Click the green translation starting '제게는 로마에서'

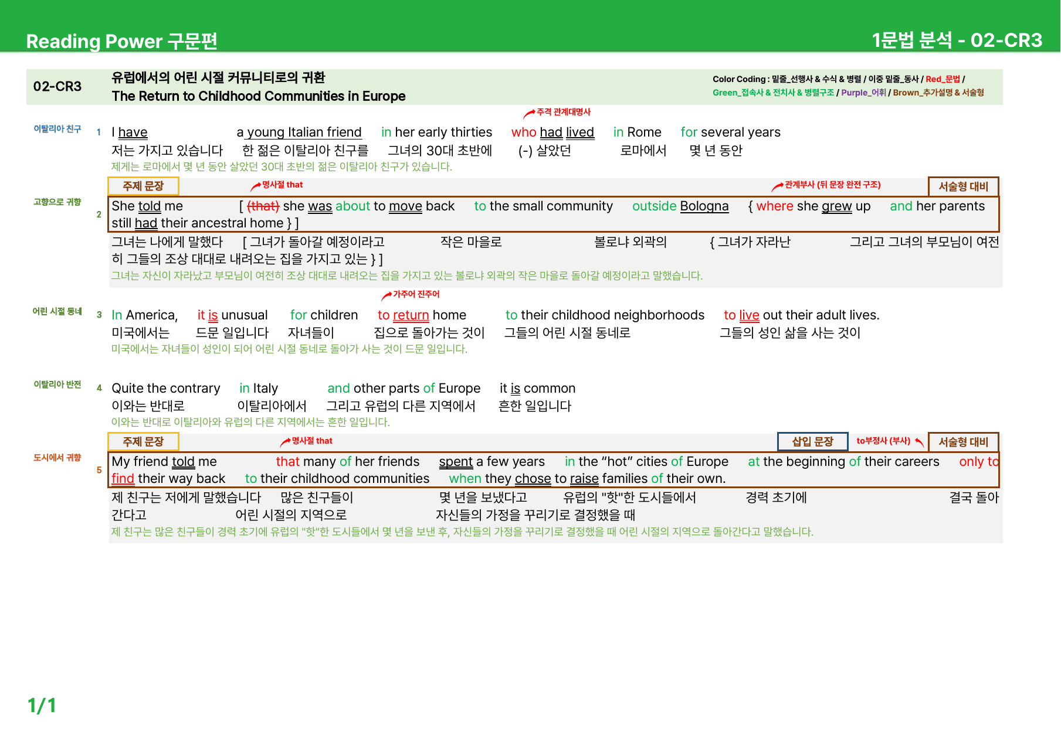click(282, 167)
